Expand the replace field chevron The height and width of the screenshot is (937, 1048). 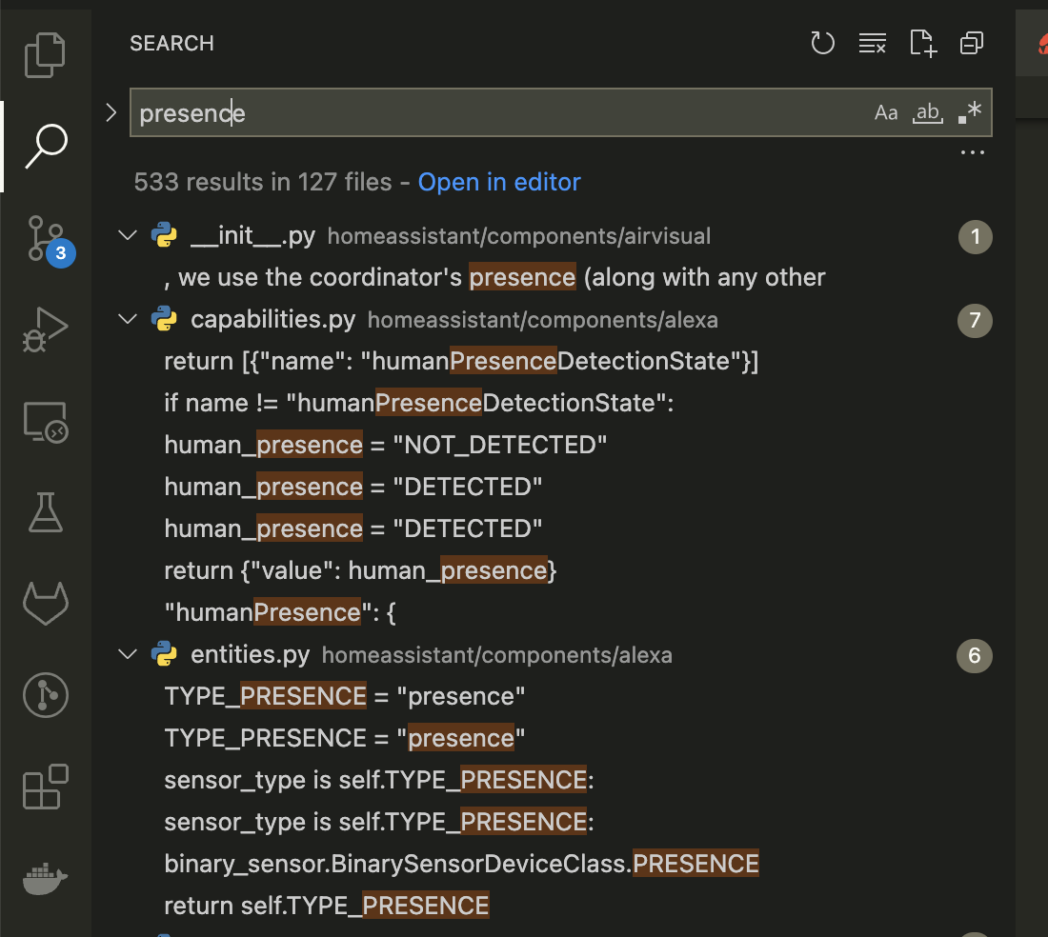pyautogui.click(x=111, y=111)
